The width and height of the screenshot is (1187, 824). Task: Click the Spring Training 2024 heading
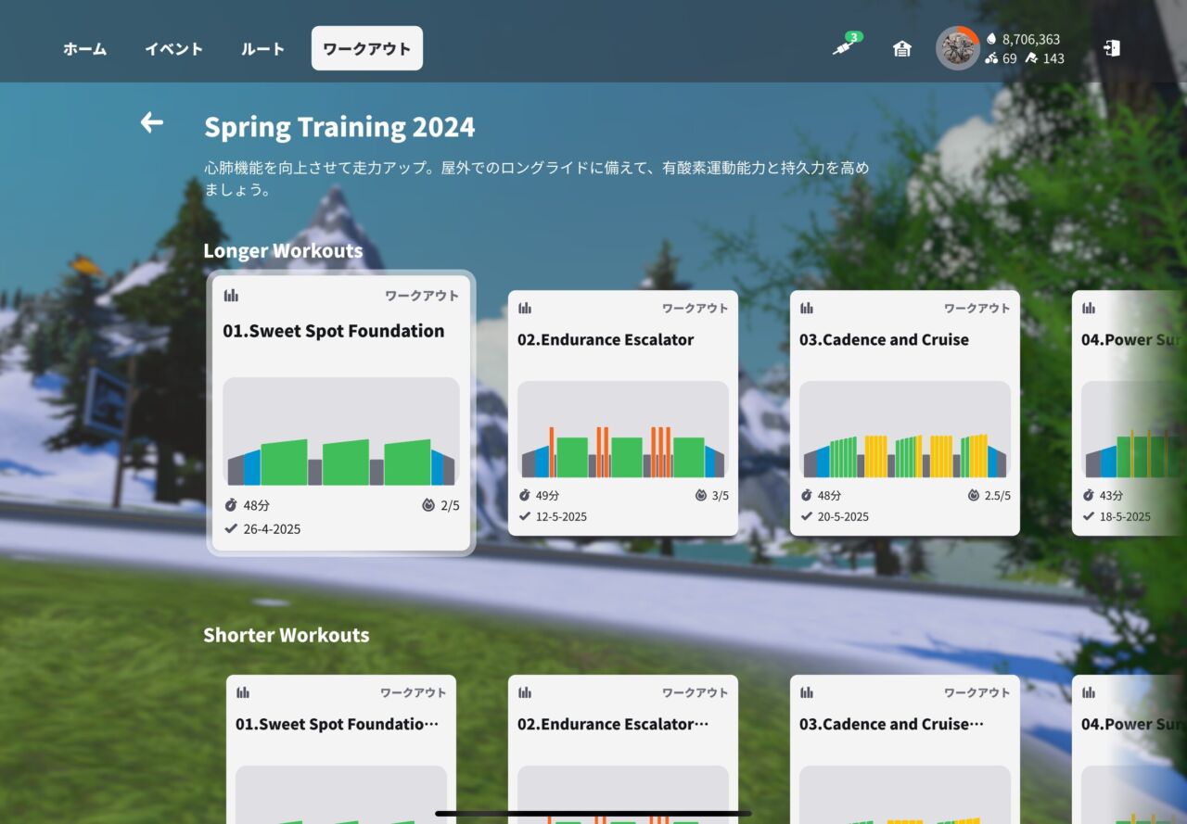[339, 127]
